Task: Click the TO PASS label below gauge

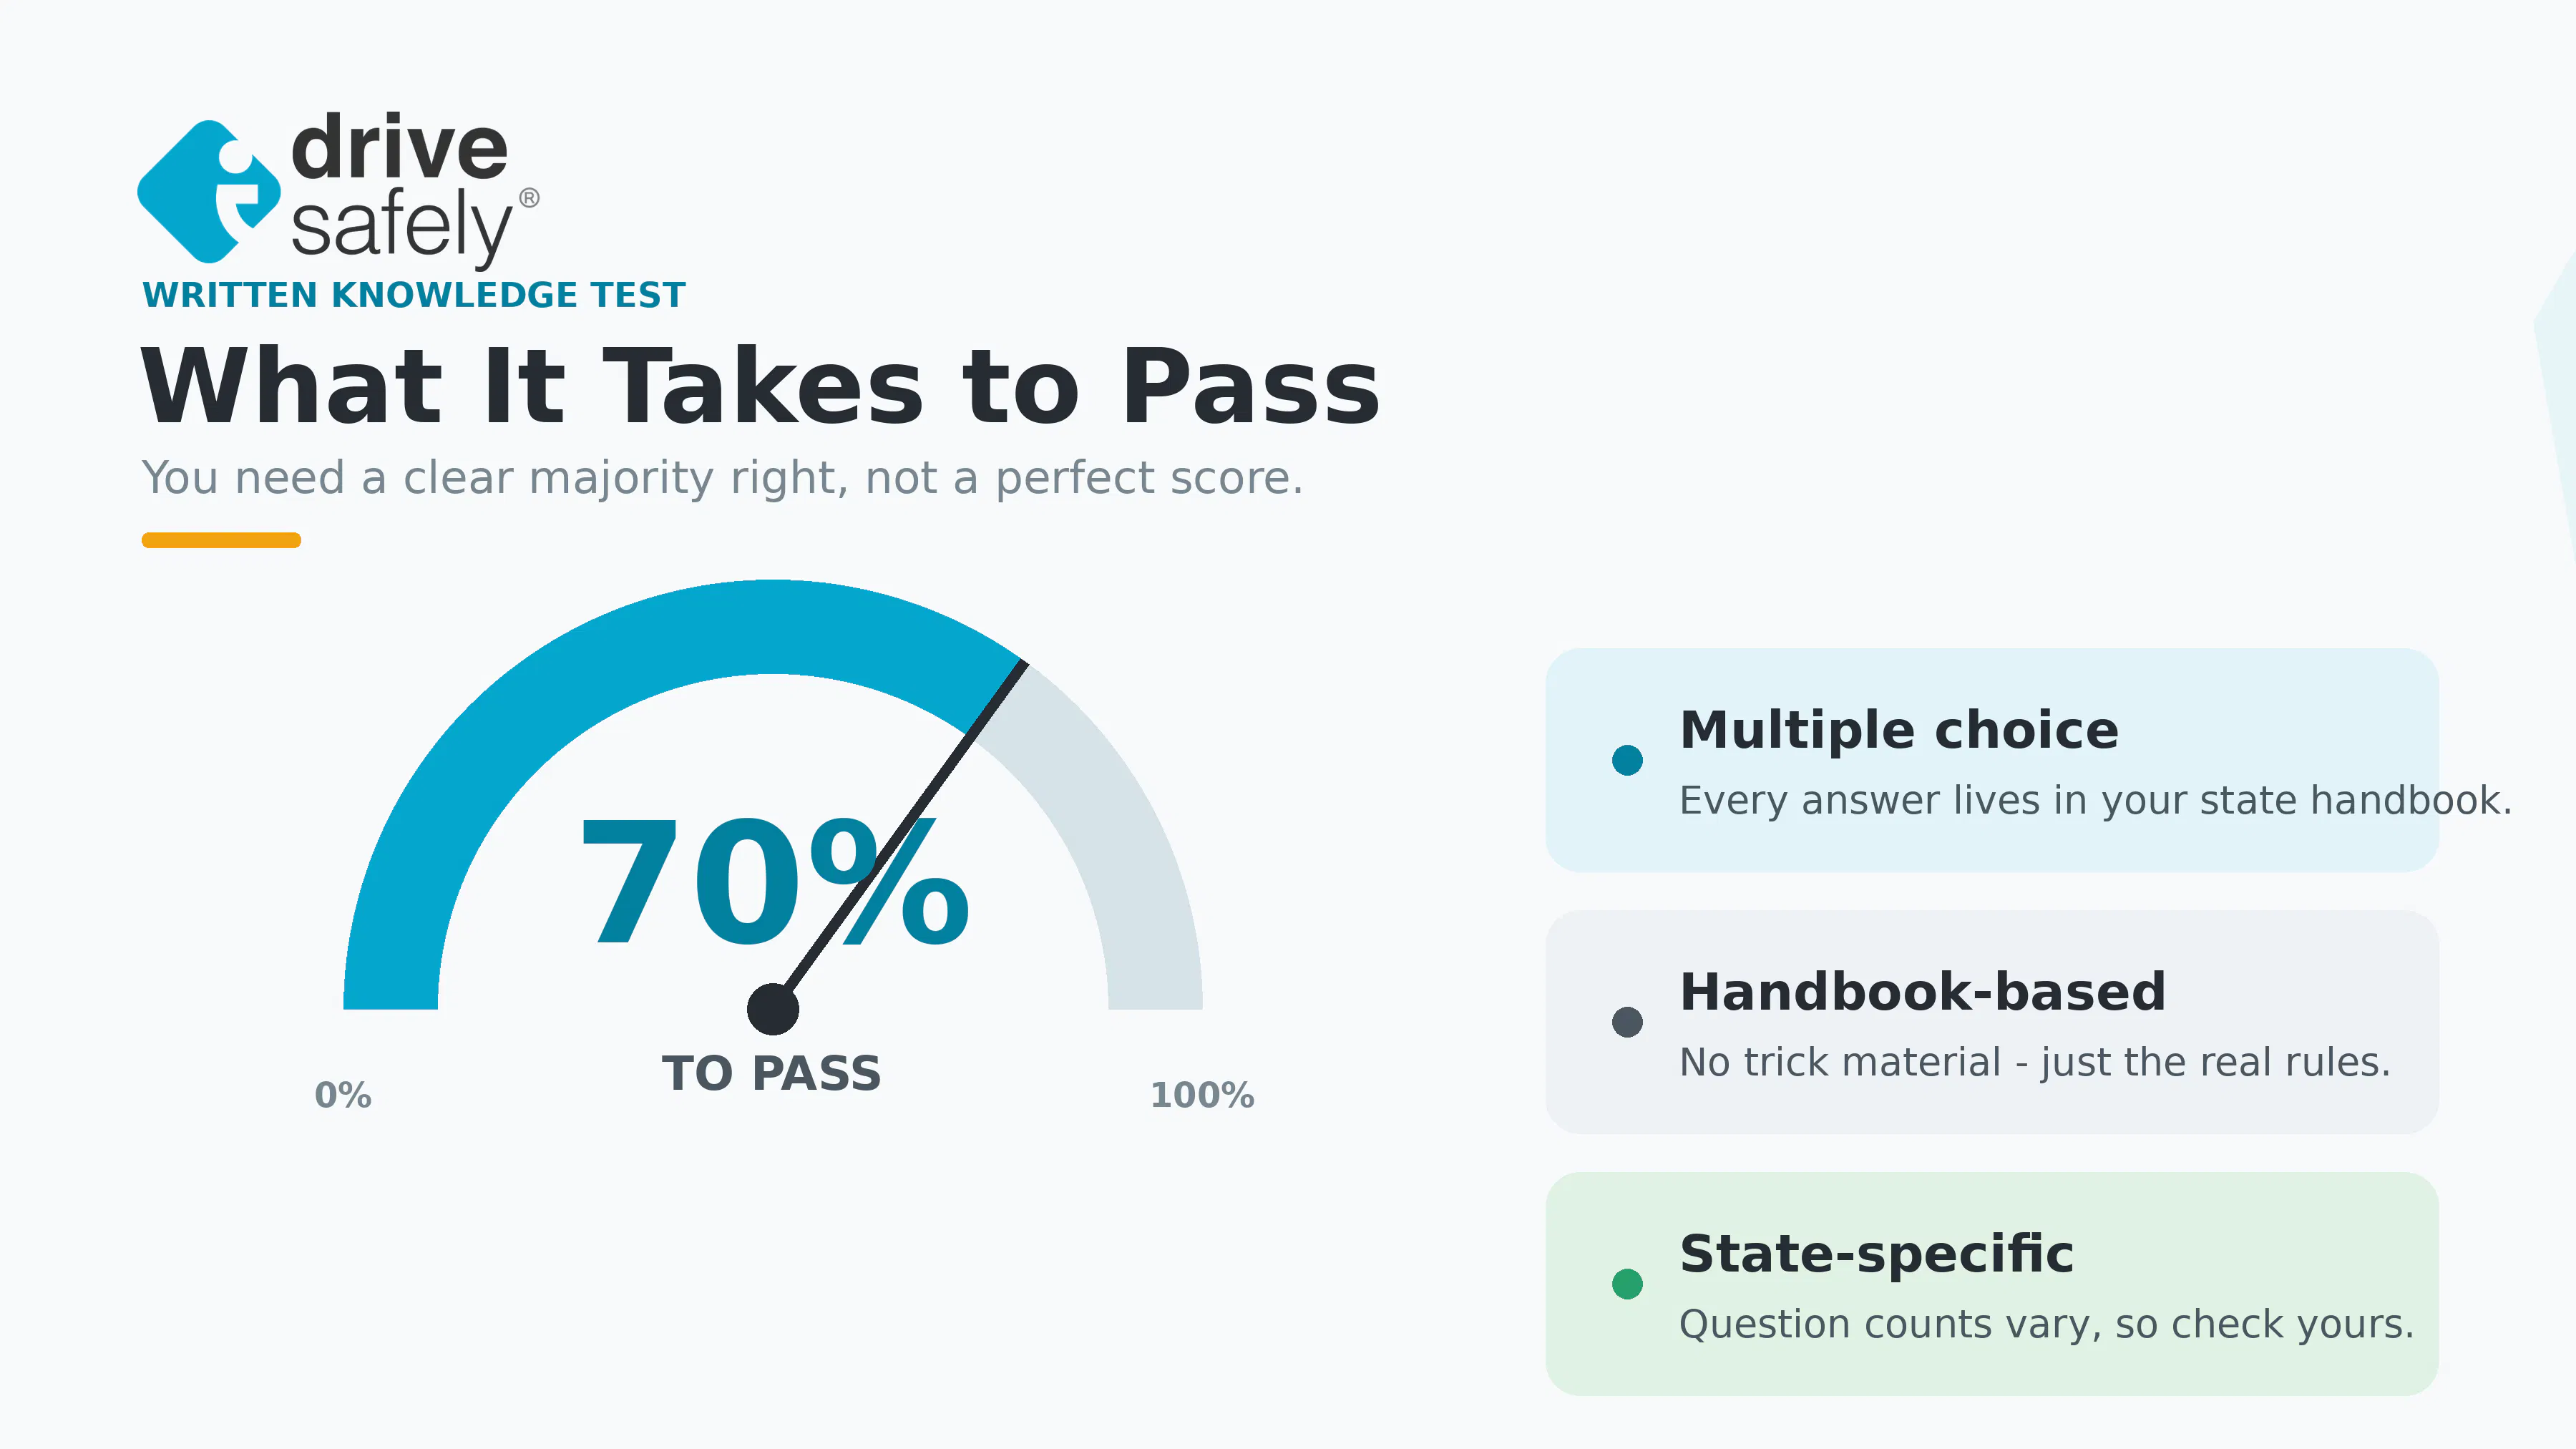Action: pos(772,1073)
